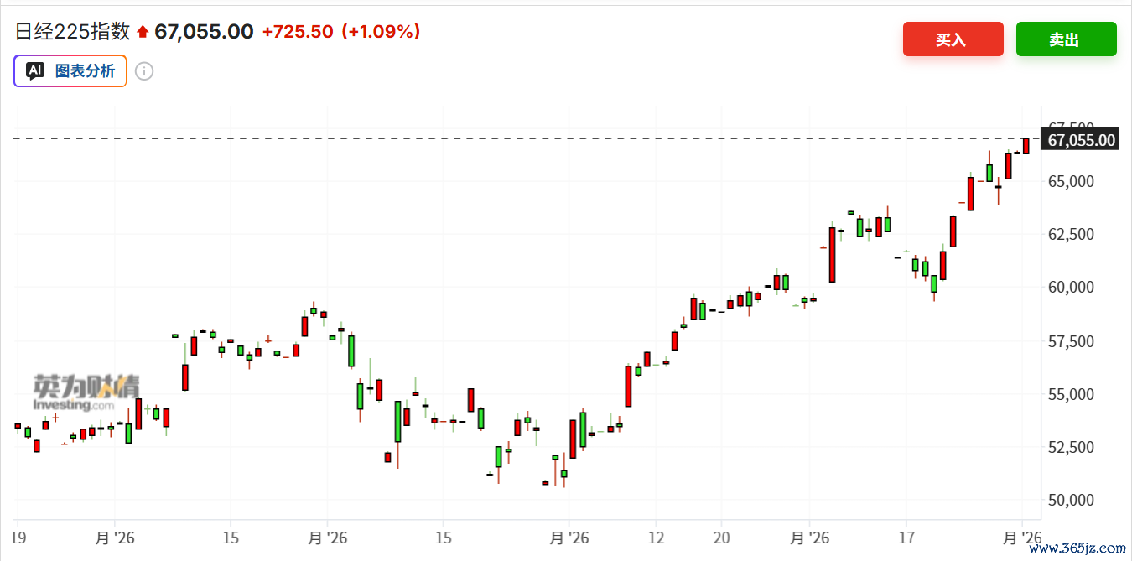Image resolution: width=1132 pixels, height=561 pixels.
Task: Open 图表分析 chart analysis
Action: [x=70, y=71]
